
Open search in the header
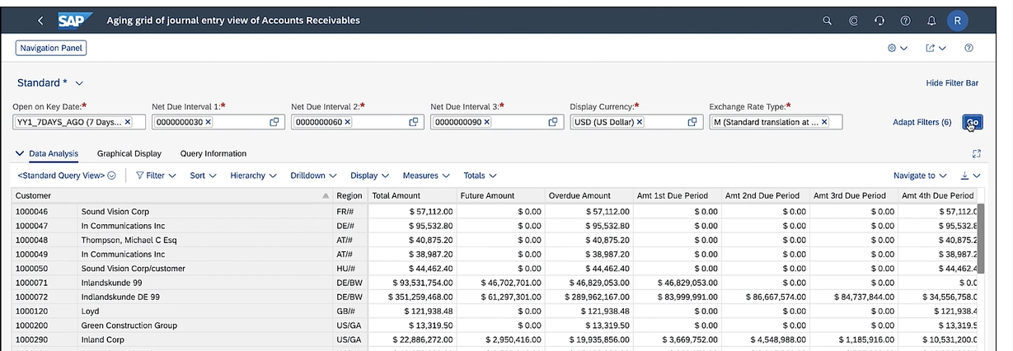828,21
